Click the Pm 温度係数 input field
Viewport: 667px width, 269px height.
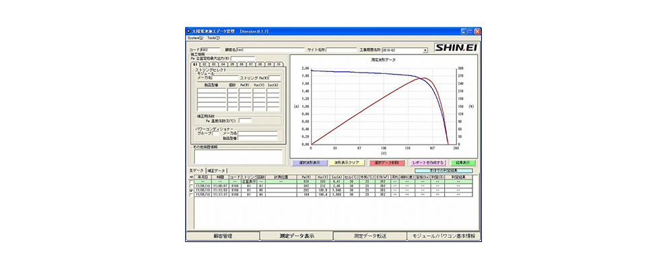coord(245,120)
